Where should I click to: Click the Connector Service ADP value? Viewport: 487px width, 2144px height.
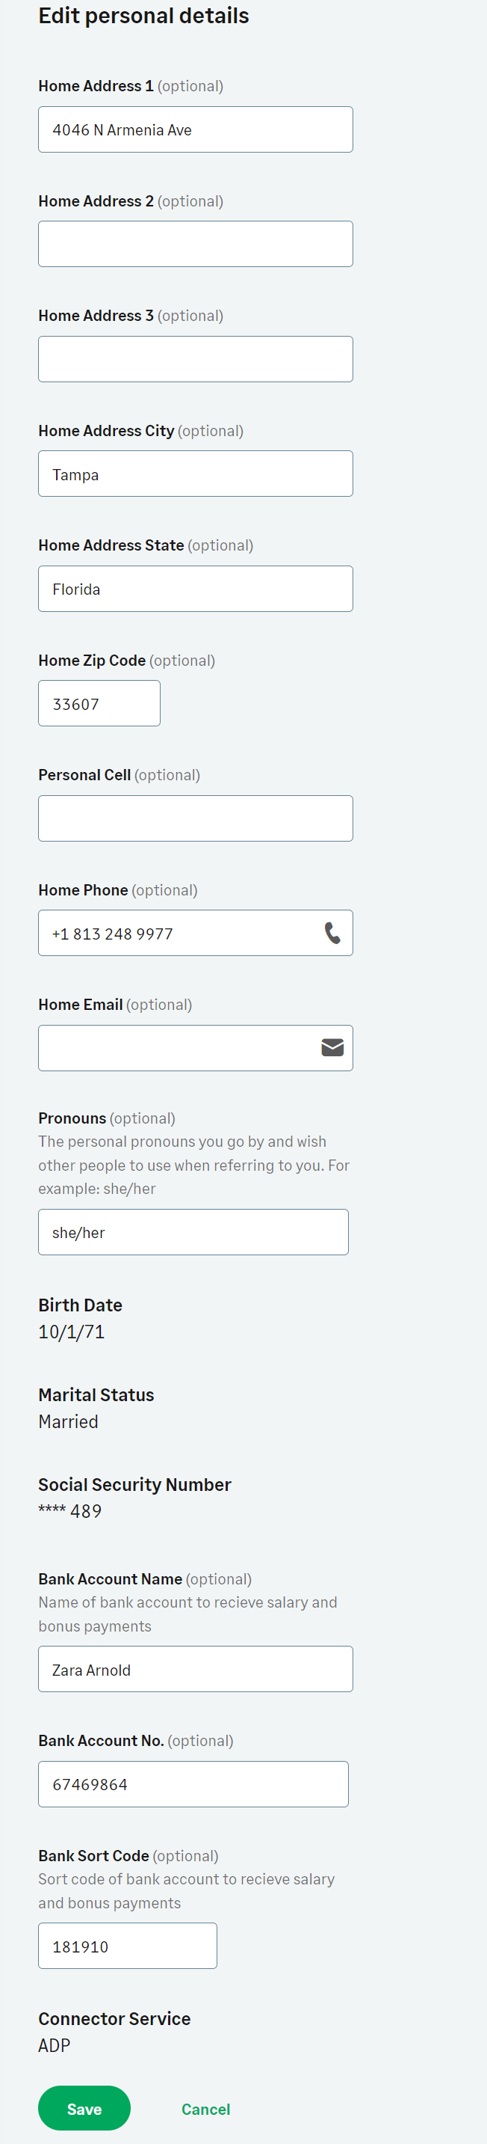point(54,2045)
